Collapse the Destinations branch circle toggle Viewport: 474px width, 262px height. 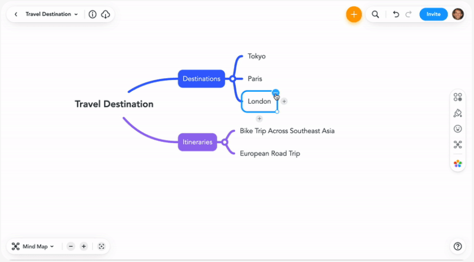click(232, 79)
